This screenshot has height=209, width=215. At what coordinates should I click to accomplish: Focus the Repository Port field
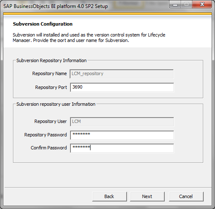[x=122, y=87]
